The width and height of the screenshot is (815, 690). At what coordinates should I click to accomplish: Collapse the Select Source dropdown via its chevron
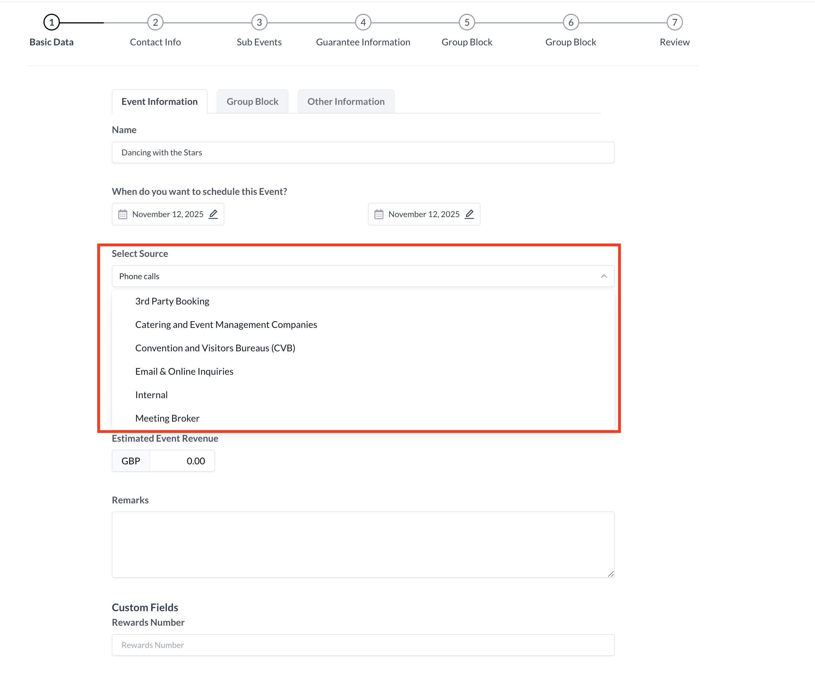click(603, 276)
